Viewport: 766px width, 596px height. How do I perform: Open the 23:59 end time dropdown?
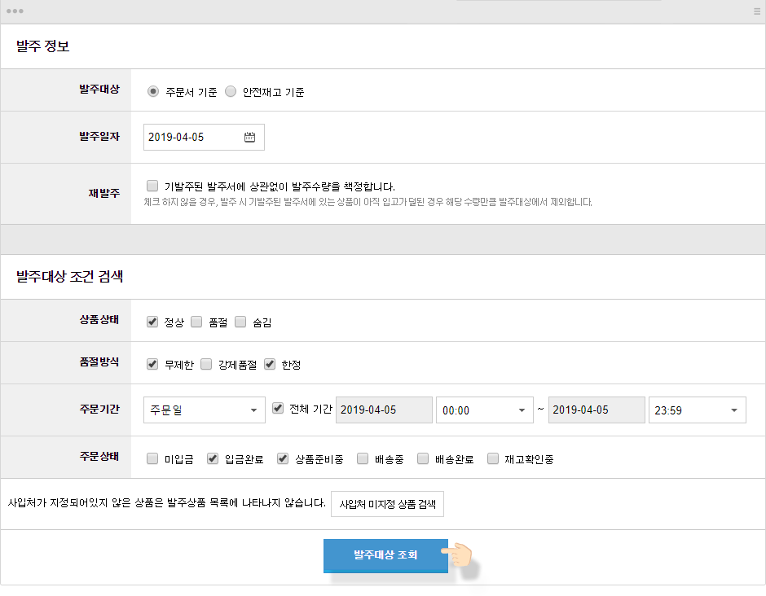[697, 410]
